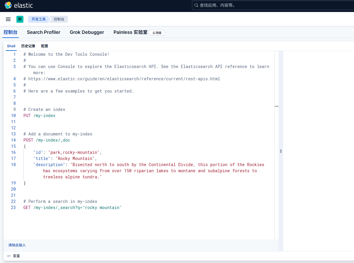The width and height of the screenshot is (354, 263).
Task: Click the 控制台 breadcrumb
Action: [x=59, y=19]
